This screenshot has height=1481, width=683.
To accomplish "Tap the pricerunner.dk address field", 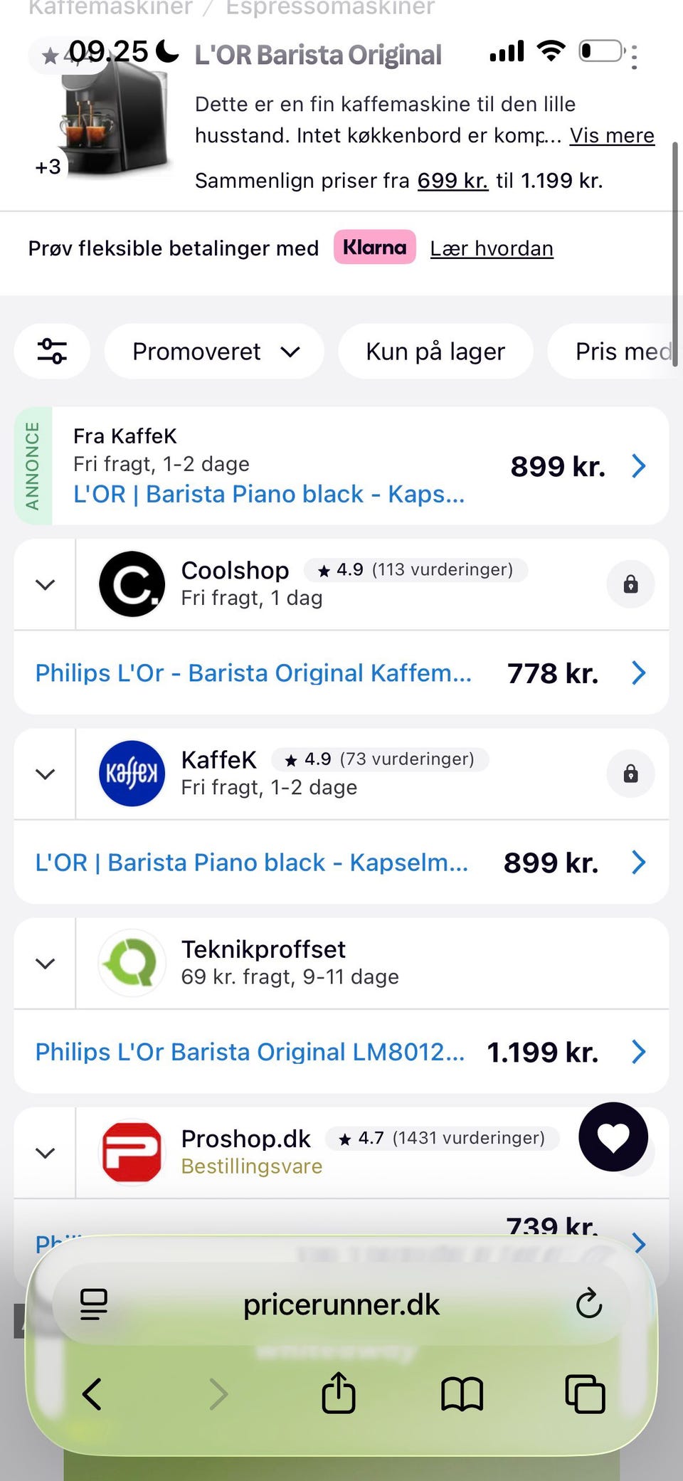I will (x=341, y=1304).
